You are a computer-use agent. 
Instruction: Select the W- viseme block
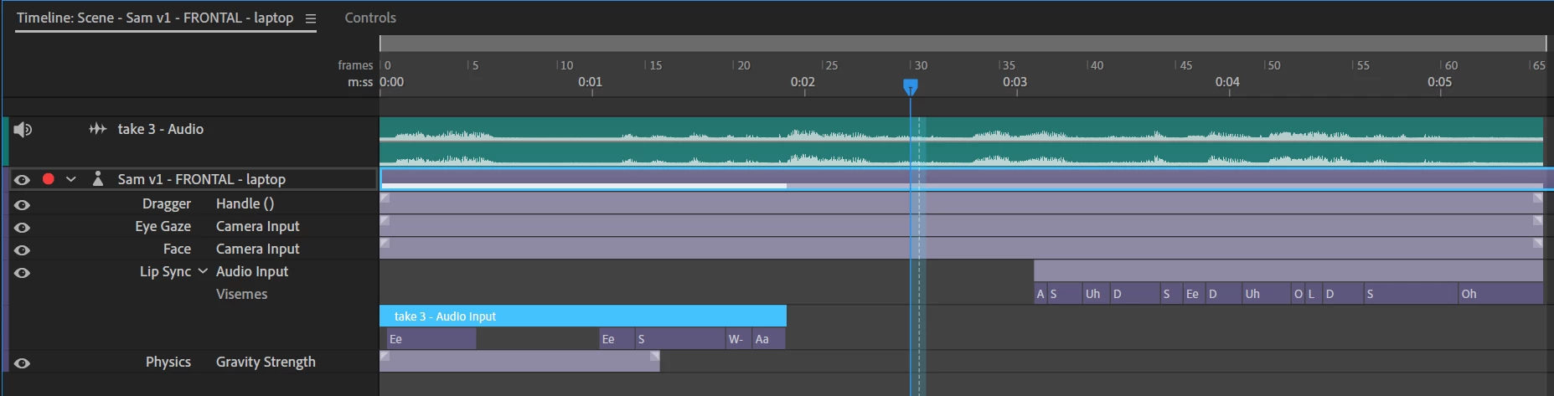tap(738, 338)
